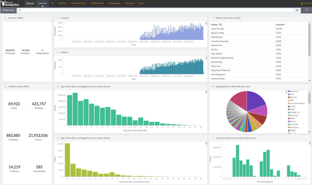312x185 pixels.
Task: Click the chart icon of Age of lines panel
Action: (57, 86)
